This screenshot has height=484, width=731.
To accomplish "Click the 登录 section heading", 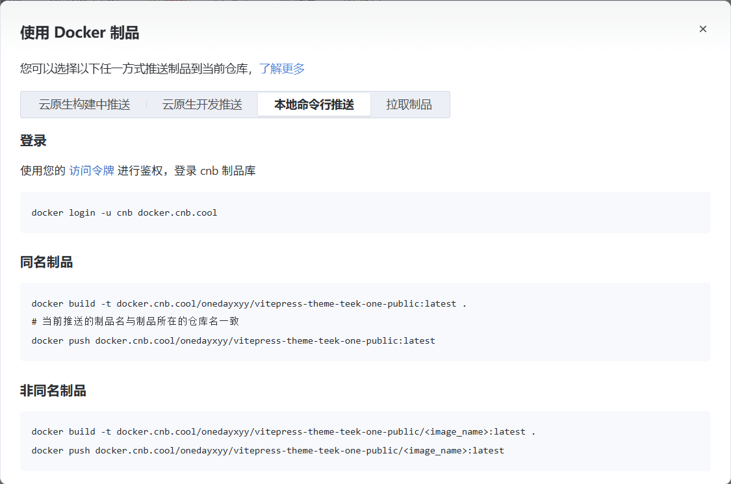I will (x=33, y=141).
